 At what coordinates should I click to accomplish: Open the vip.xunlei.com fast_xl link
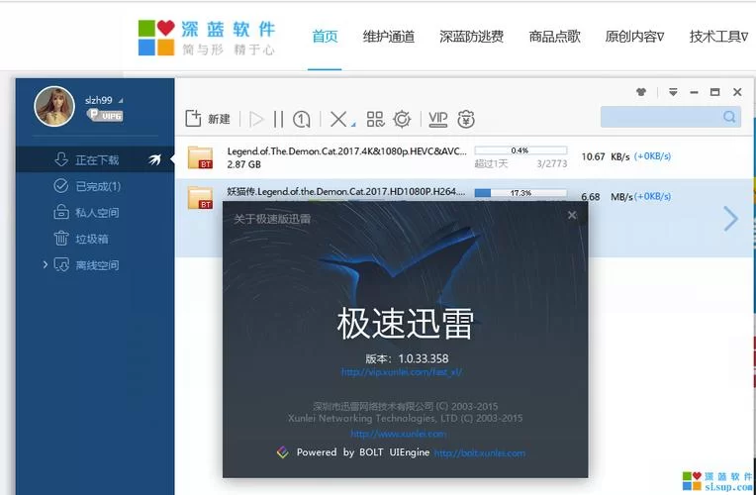pos(402,372)
